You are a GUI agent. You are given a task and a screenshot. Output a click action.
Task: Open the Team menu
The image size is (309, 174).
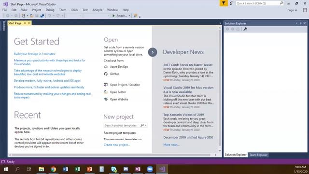tap(63, 10)
